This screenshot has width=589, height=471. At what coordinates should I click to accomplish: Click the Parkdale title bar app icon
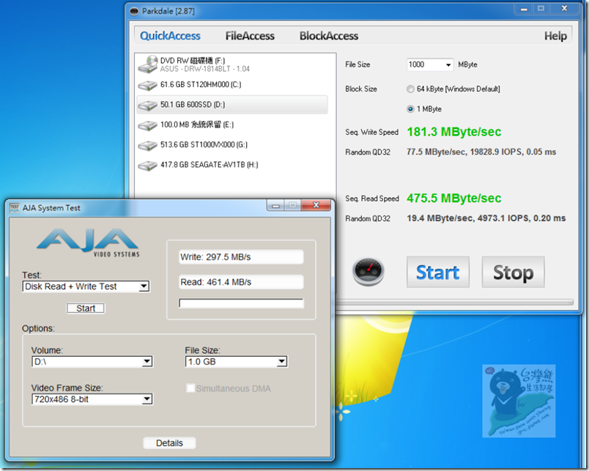click(x=134, y=11)
